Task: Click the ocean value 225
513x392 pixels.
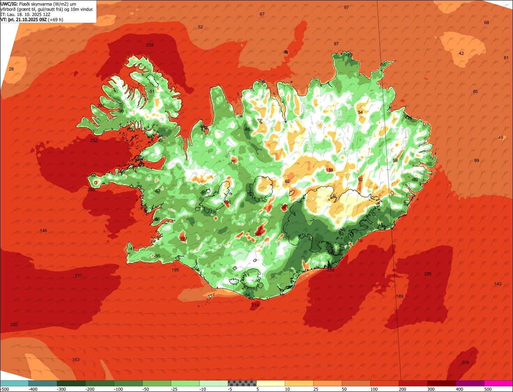Action: coord(428,274)
